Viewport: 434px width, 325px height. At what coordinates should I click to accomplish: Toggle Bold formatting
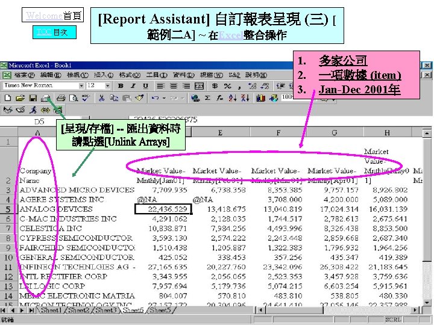[x=121, y=85]
